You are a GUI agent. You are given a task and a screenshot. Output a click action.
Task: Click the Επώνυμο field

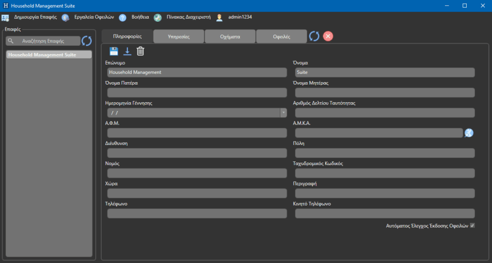[x=197, y=72]
